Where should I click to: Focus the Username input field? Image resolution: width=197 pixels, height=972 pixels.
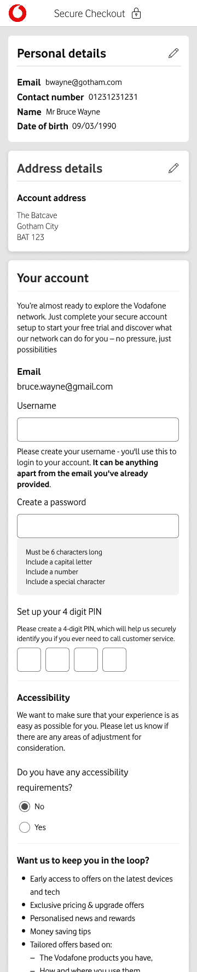coord(98,430)
